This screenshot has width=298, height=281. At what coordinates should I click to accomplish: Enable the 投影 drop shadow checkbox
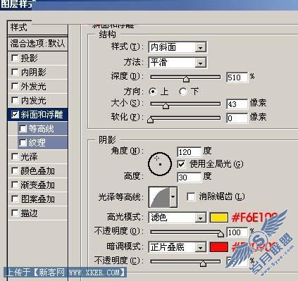(15, 58)
